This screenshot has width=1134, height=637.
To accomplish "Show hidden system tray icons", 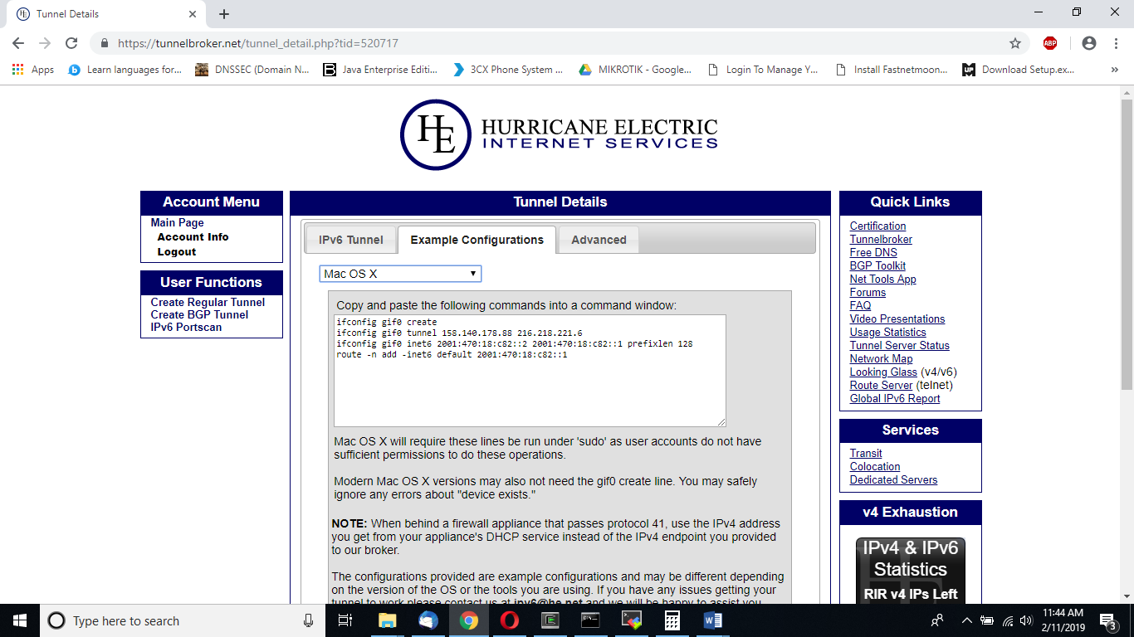I will click(x=966, y=620).
